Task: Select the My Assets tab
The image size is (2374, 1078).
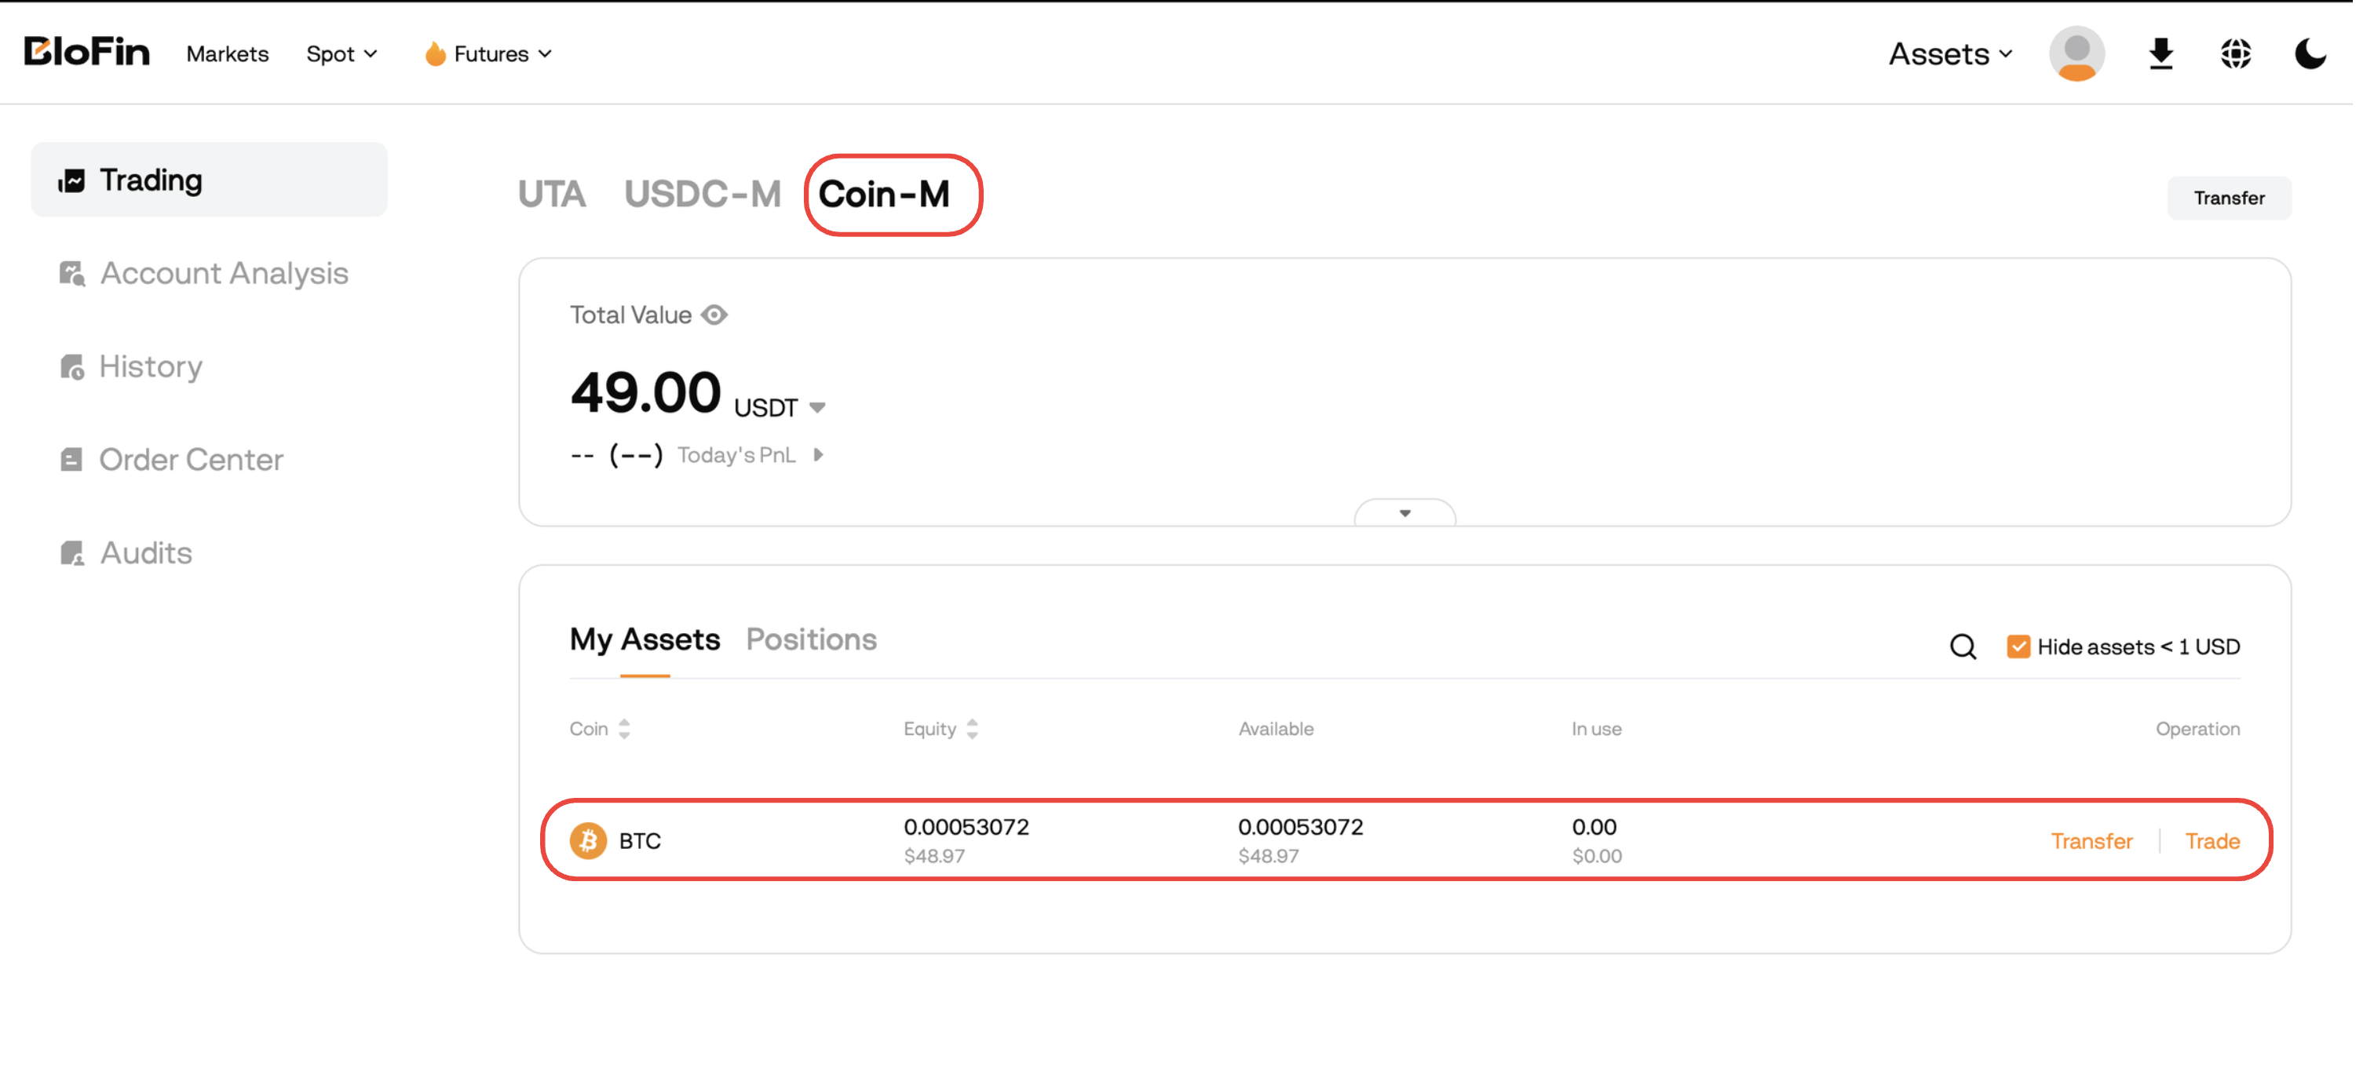Action: tap(645, 639)
